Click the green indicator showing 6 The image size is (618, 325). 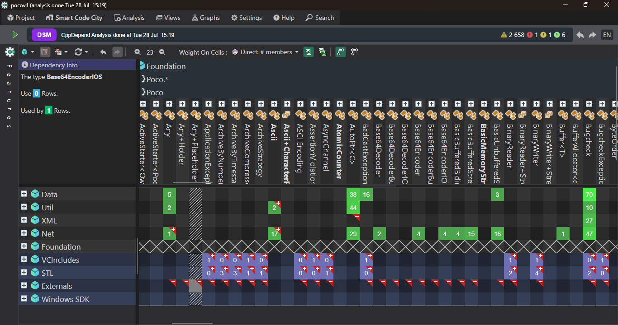point(560,35)
